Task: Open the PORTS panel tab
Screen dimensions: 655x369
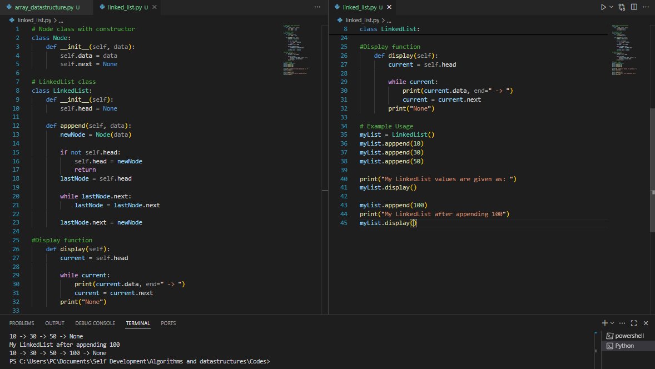Action: 168,323
